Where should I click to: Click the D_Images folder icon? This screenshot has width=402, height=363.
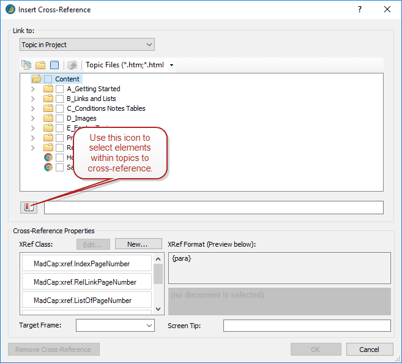(x=48, y=118)
